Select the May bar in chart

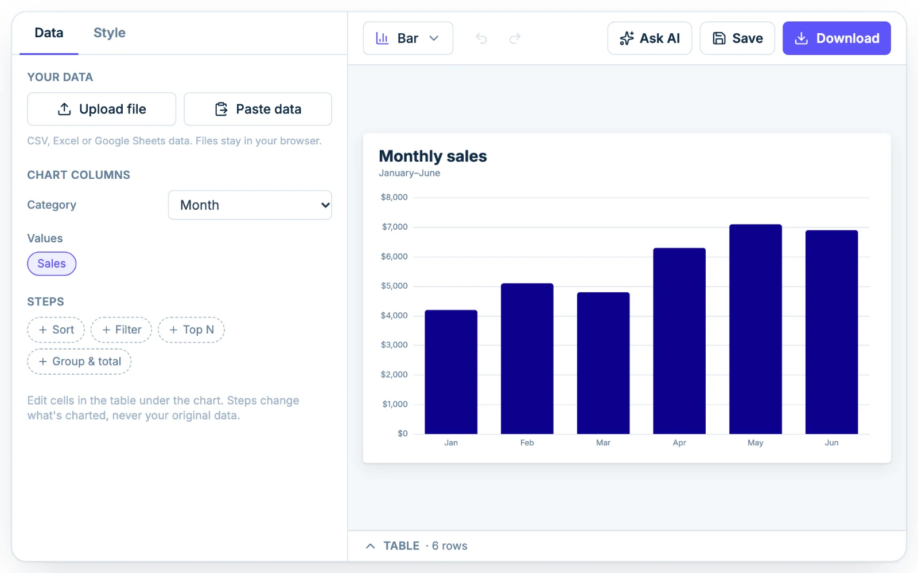click(756, 329)
